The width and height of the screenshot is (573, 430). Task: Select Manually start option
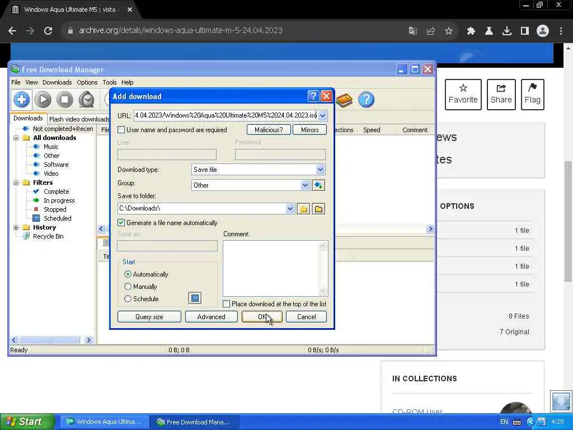(128, 286)
